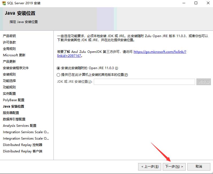Select PolyBase 配置 step in sidebar
The image size is (213, 174).
click(x=14, y=100)
